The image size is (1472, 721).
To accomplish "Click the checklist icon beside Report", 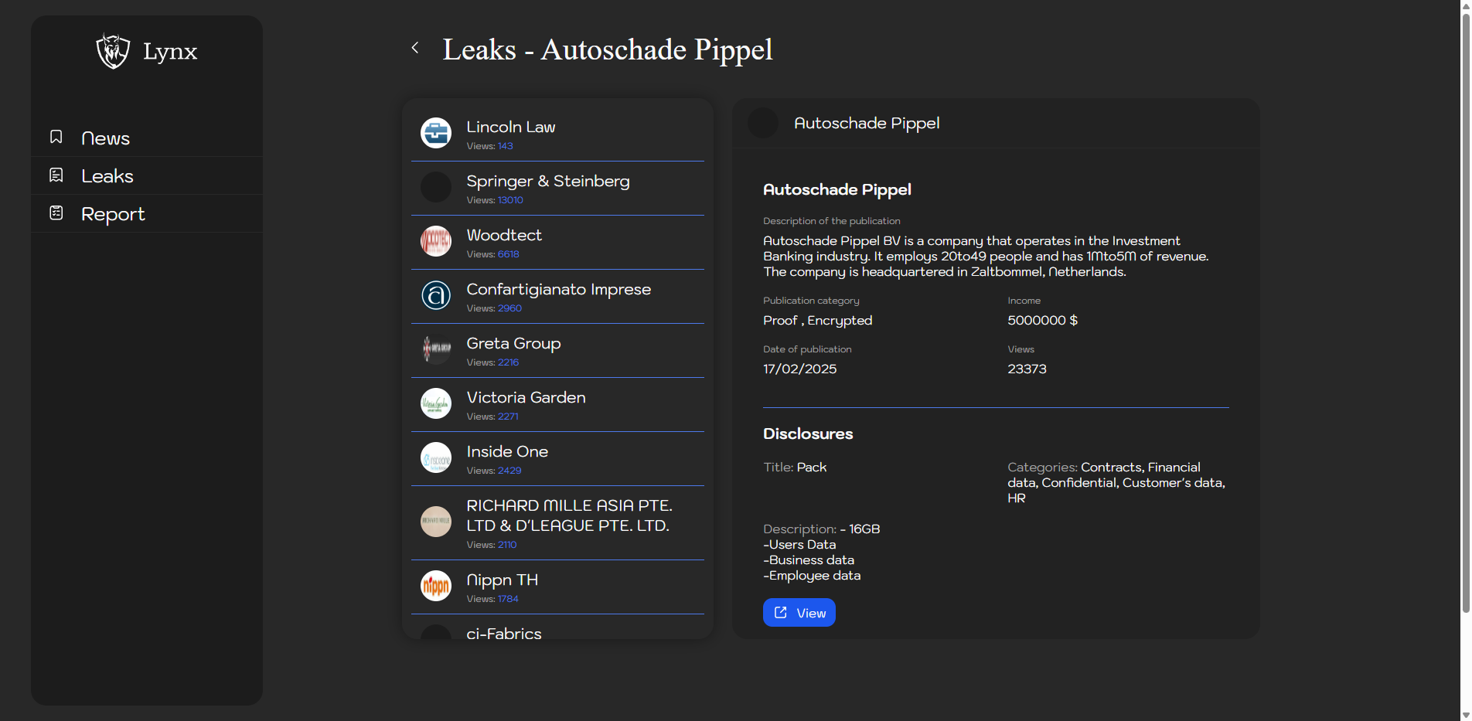I will 56,213.
